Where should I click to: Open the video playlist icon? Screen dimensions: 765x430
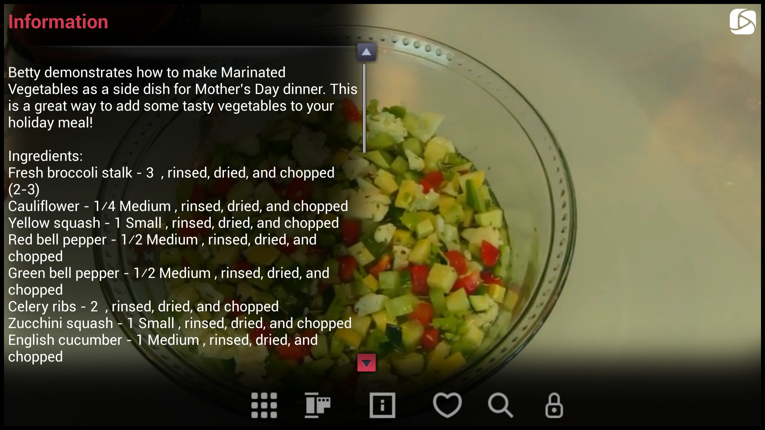[x=318, y=405]
